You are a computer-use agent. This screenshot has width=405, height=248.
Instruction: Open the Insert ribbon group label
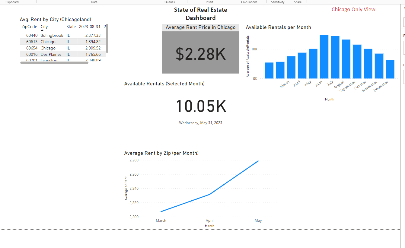209,2
